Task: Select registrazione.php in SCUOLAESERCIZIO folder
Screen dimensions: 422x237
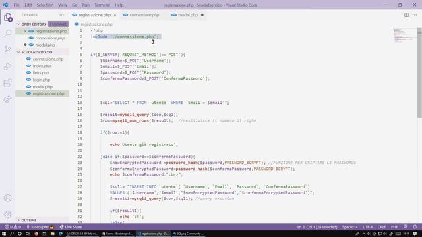Action: click(48, 93)
